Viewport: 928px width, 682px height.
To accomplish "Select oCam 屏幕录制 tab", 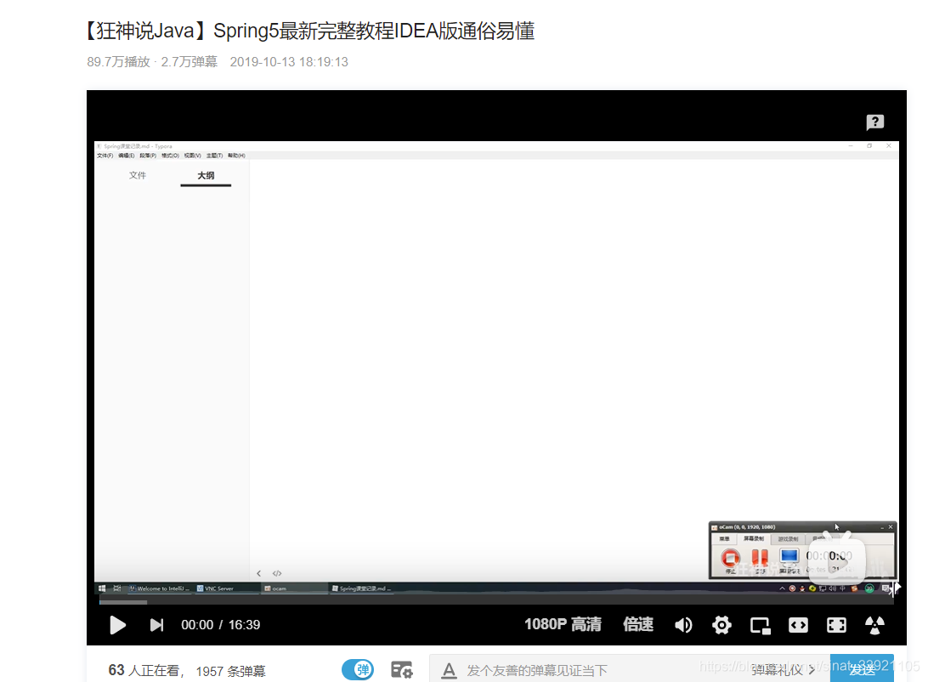I will coord(754,539).
